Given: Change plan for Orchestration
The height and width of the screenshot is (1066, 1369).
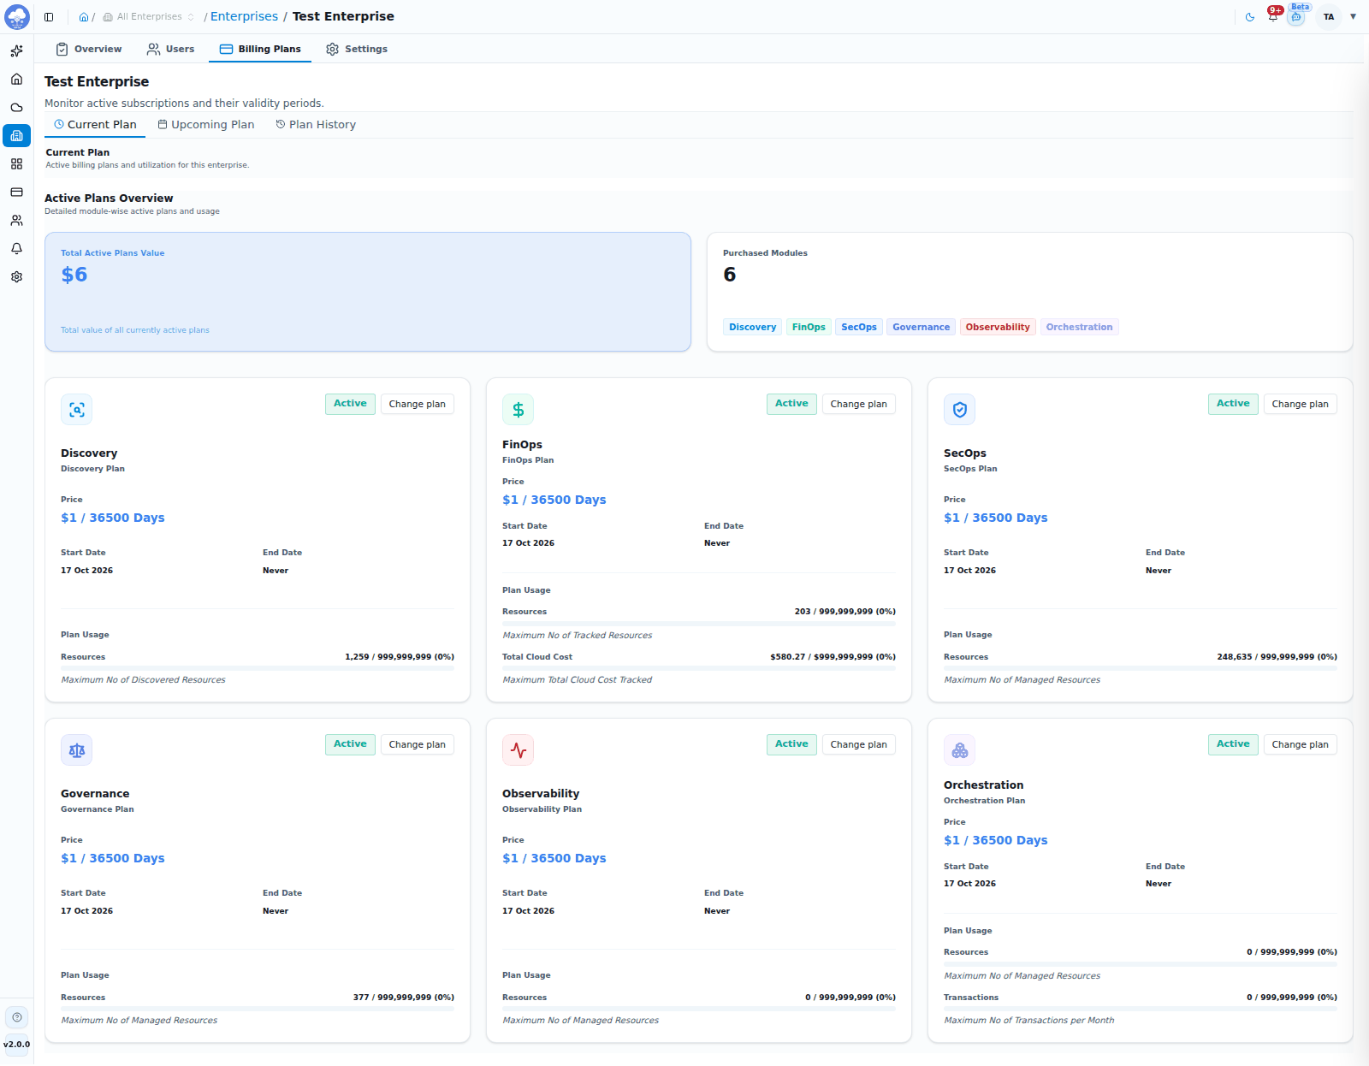Looking at the screenshot, I should [1301, 744].
